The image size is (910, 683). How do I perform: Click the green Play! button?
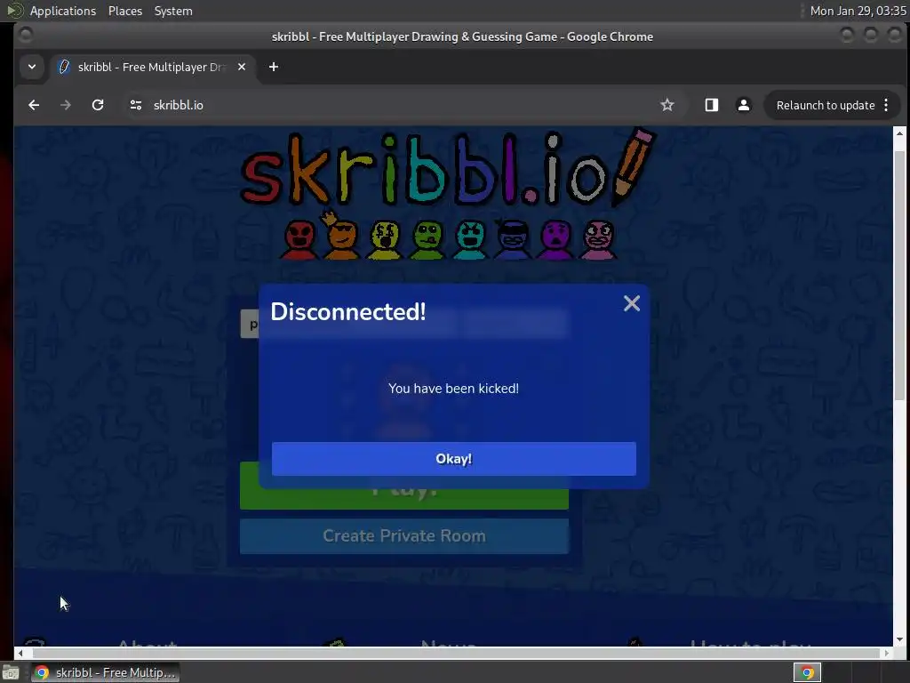click(404, 498)
